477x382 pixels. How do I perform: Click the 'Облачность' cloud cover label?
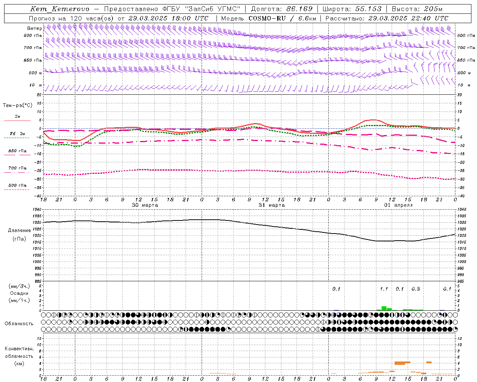point(19,324)
